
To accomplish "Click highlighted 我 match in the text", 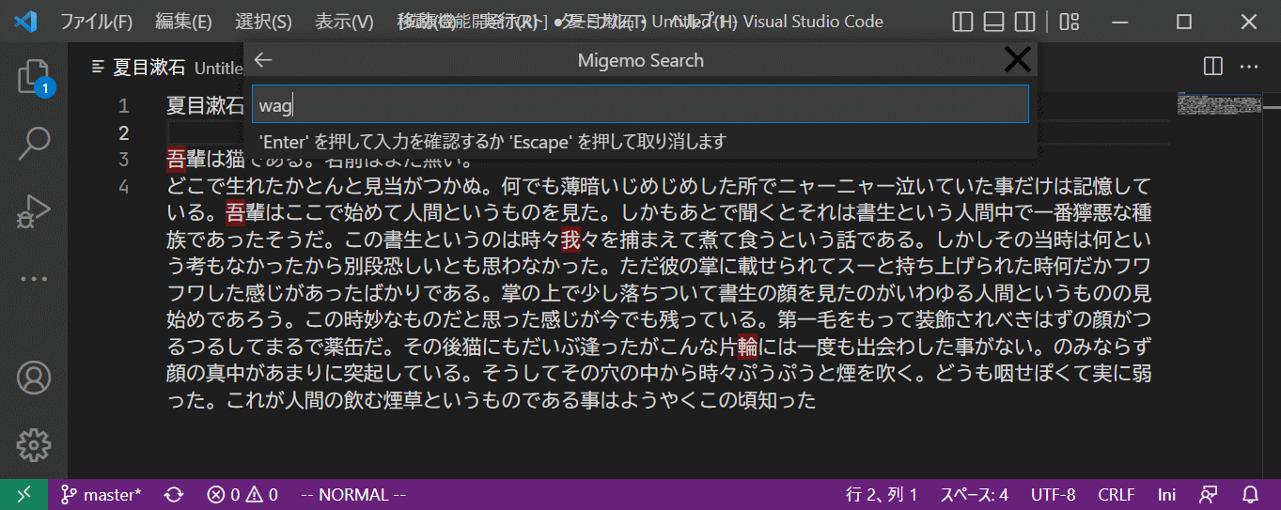I will click(571, 240).
